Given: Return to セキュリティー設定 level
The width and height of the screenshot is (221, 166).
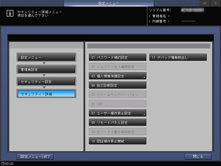Looking at the screenshot, I should (46, 82).
